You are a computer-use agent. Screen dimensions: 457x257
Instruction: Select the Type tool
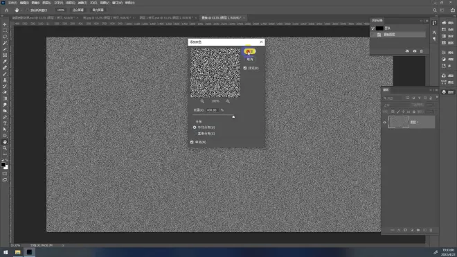pos(5,123)
